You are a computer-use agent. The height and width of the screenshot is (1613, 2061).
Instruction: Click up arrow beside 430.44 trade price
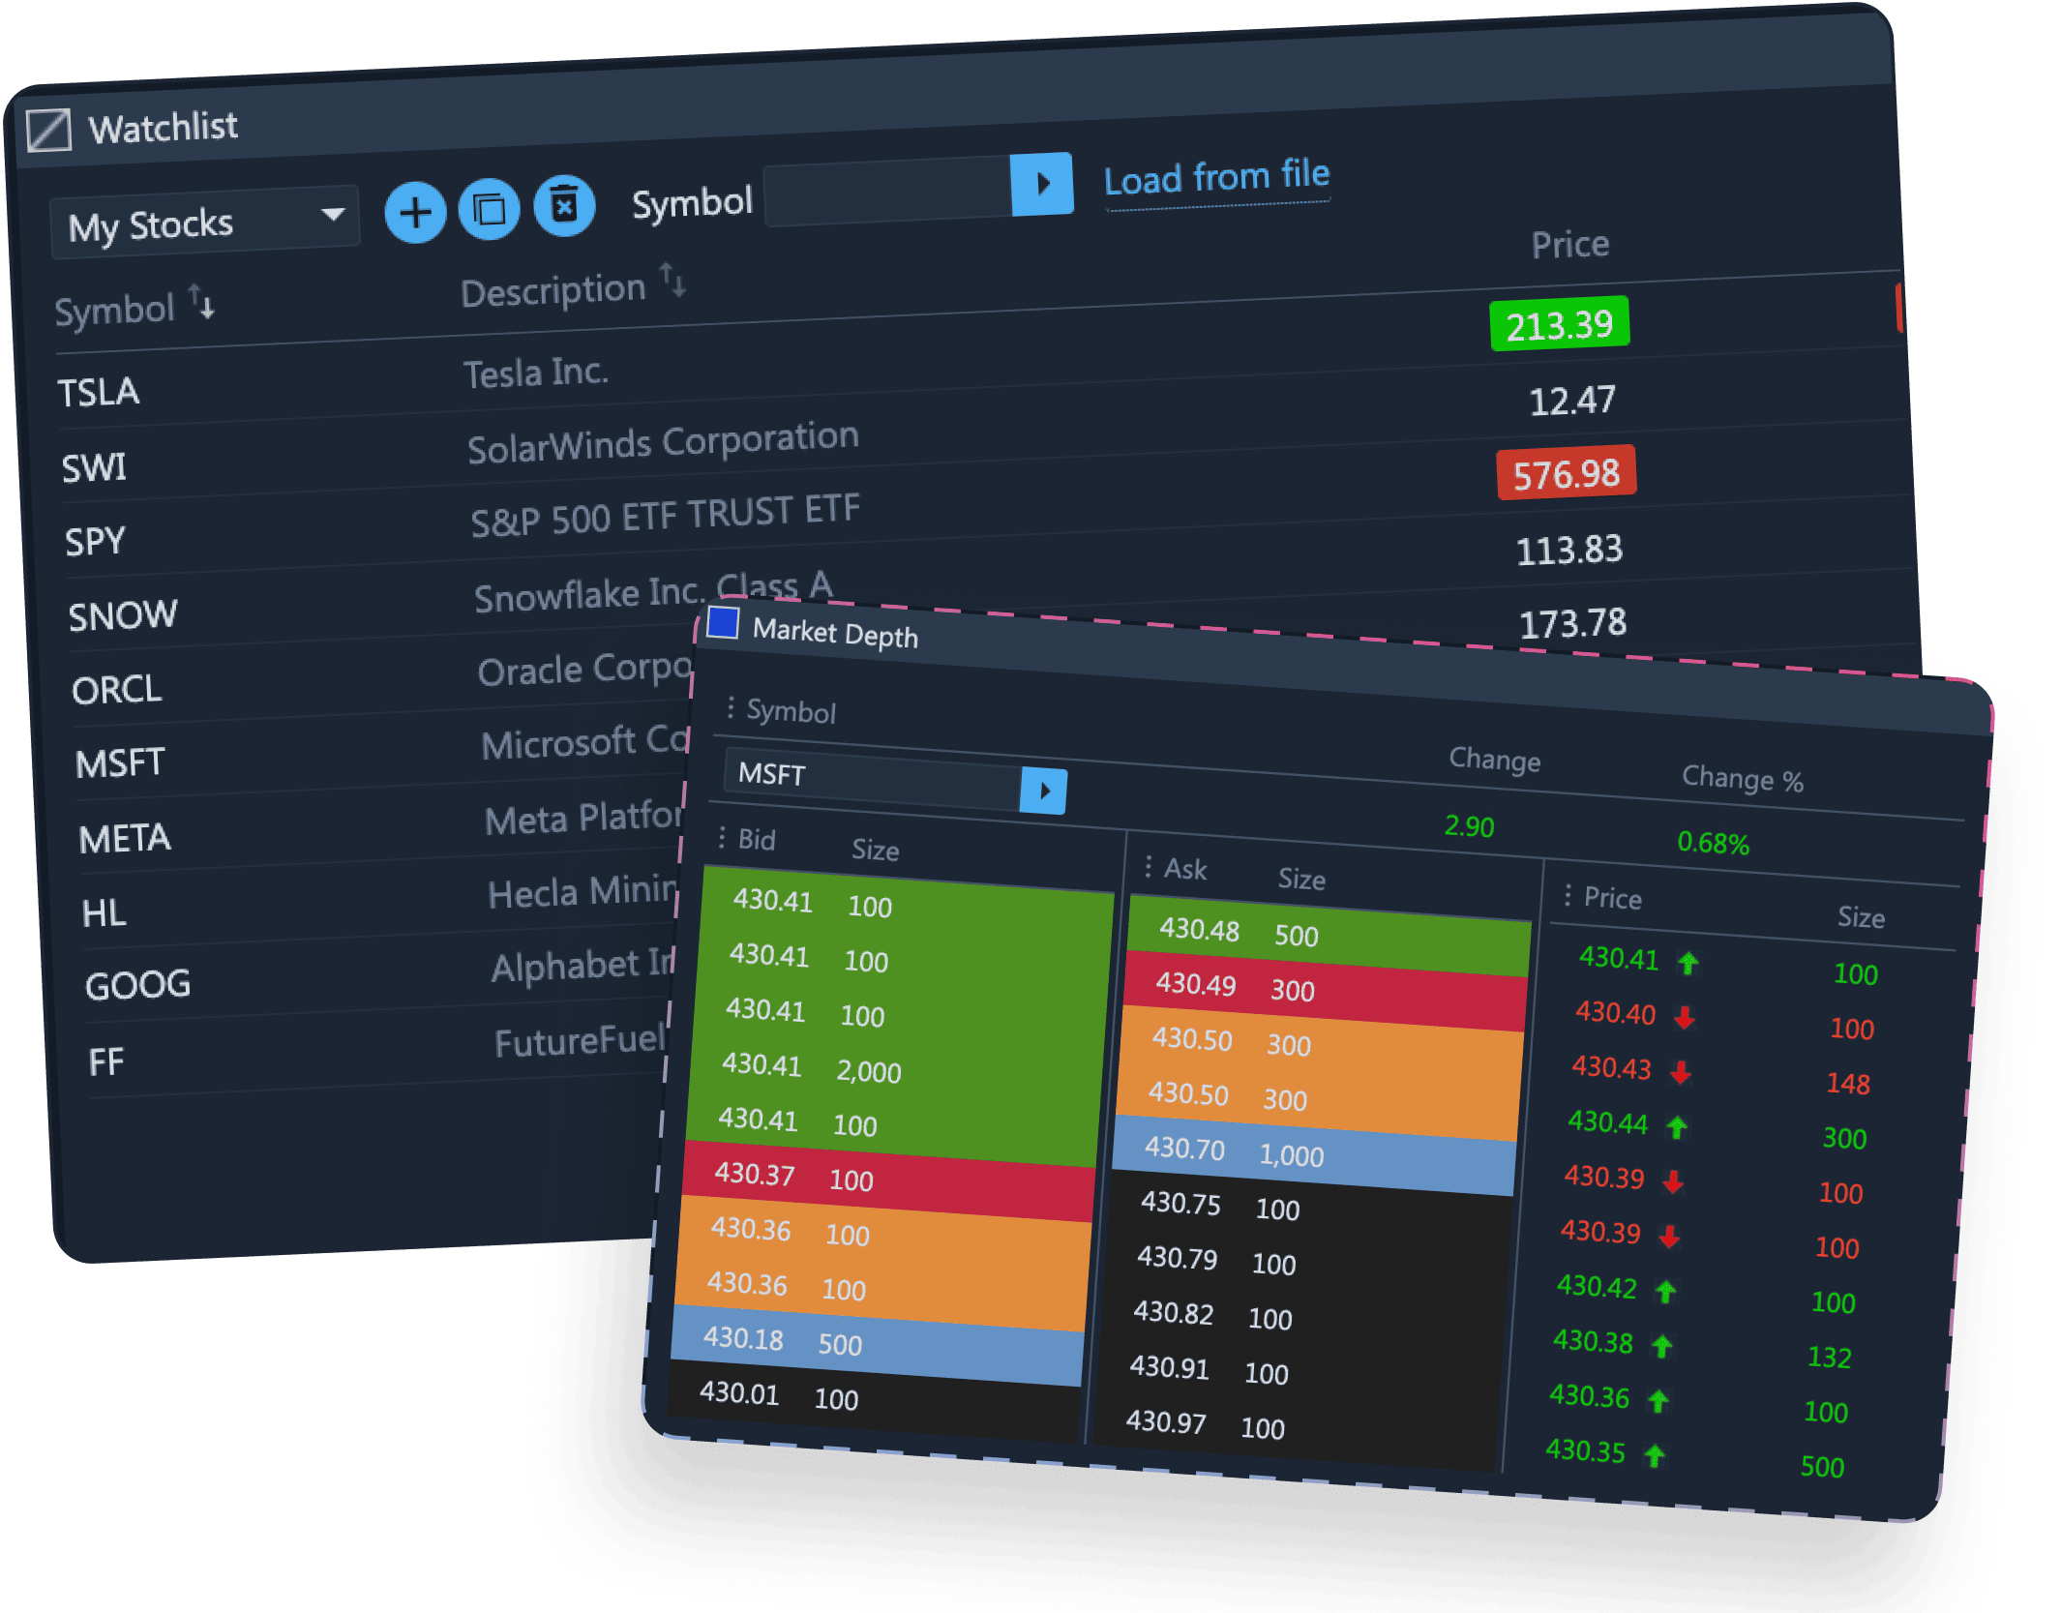[x=1677, y=1126]
